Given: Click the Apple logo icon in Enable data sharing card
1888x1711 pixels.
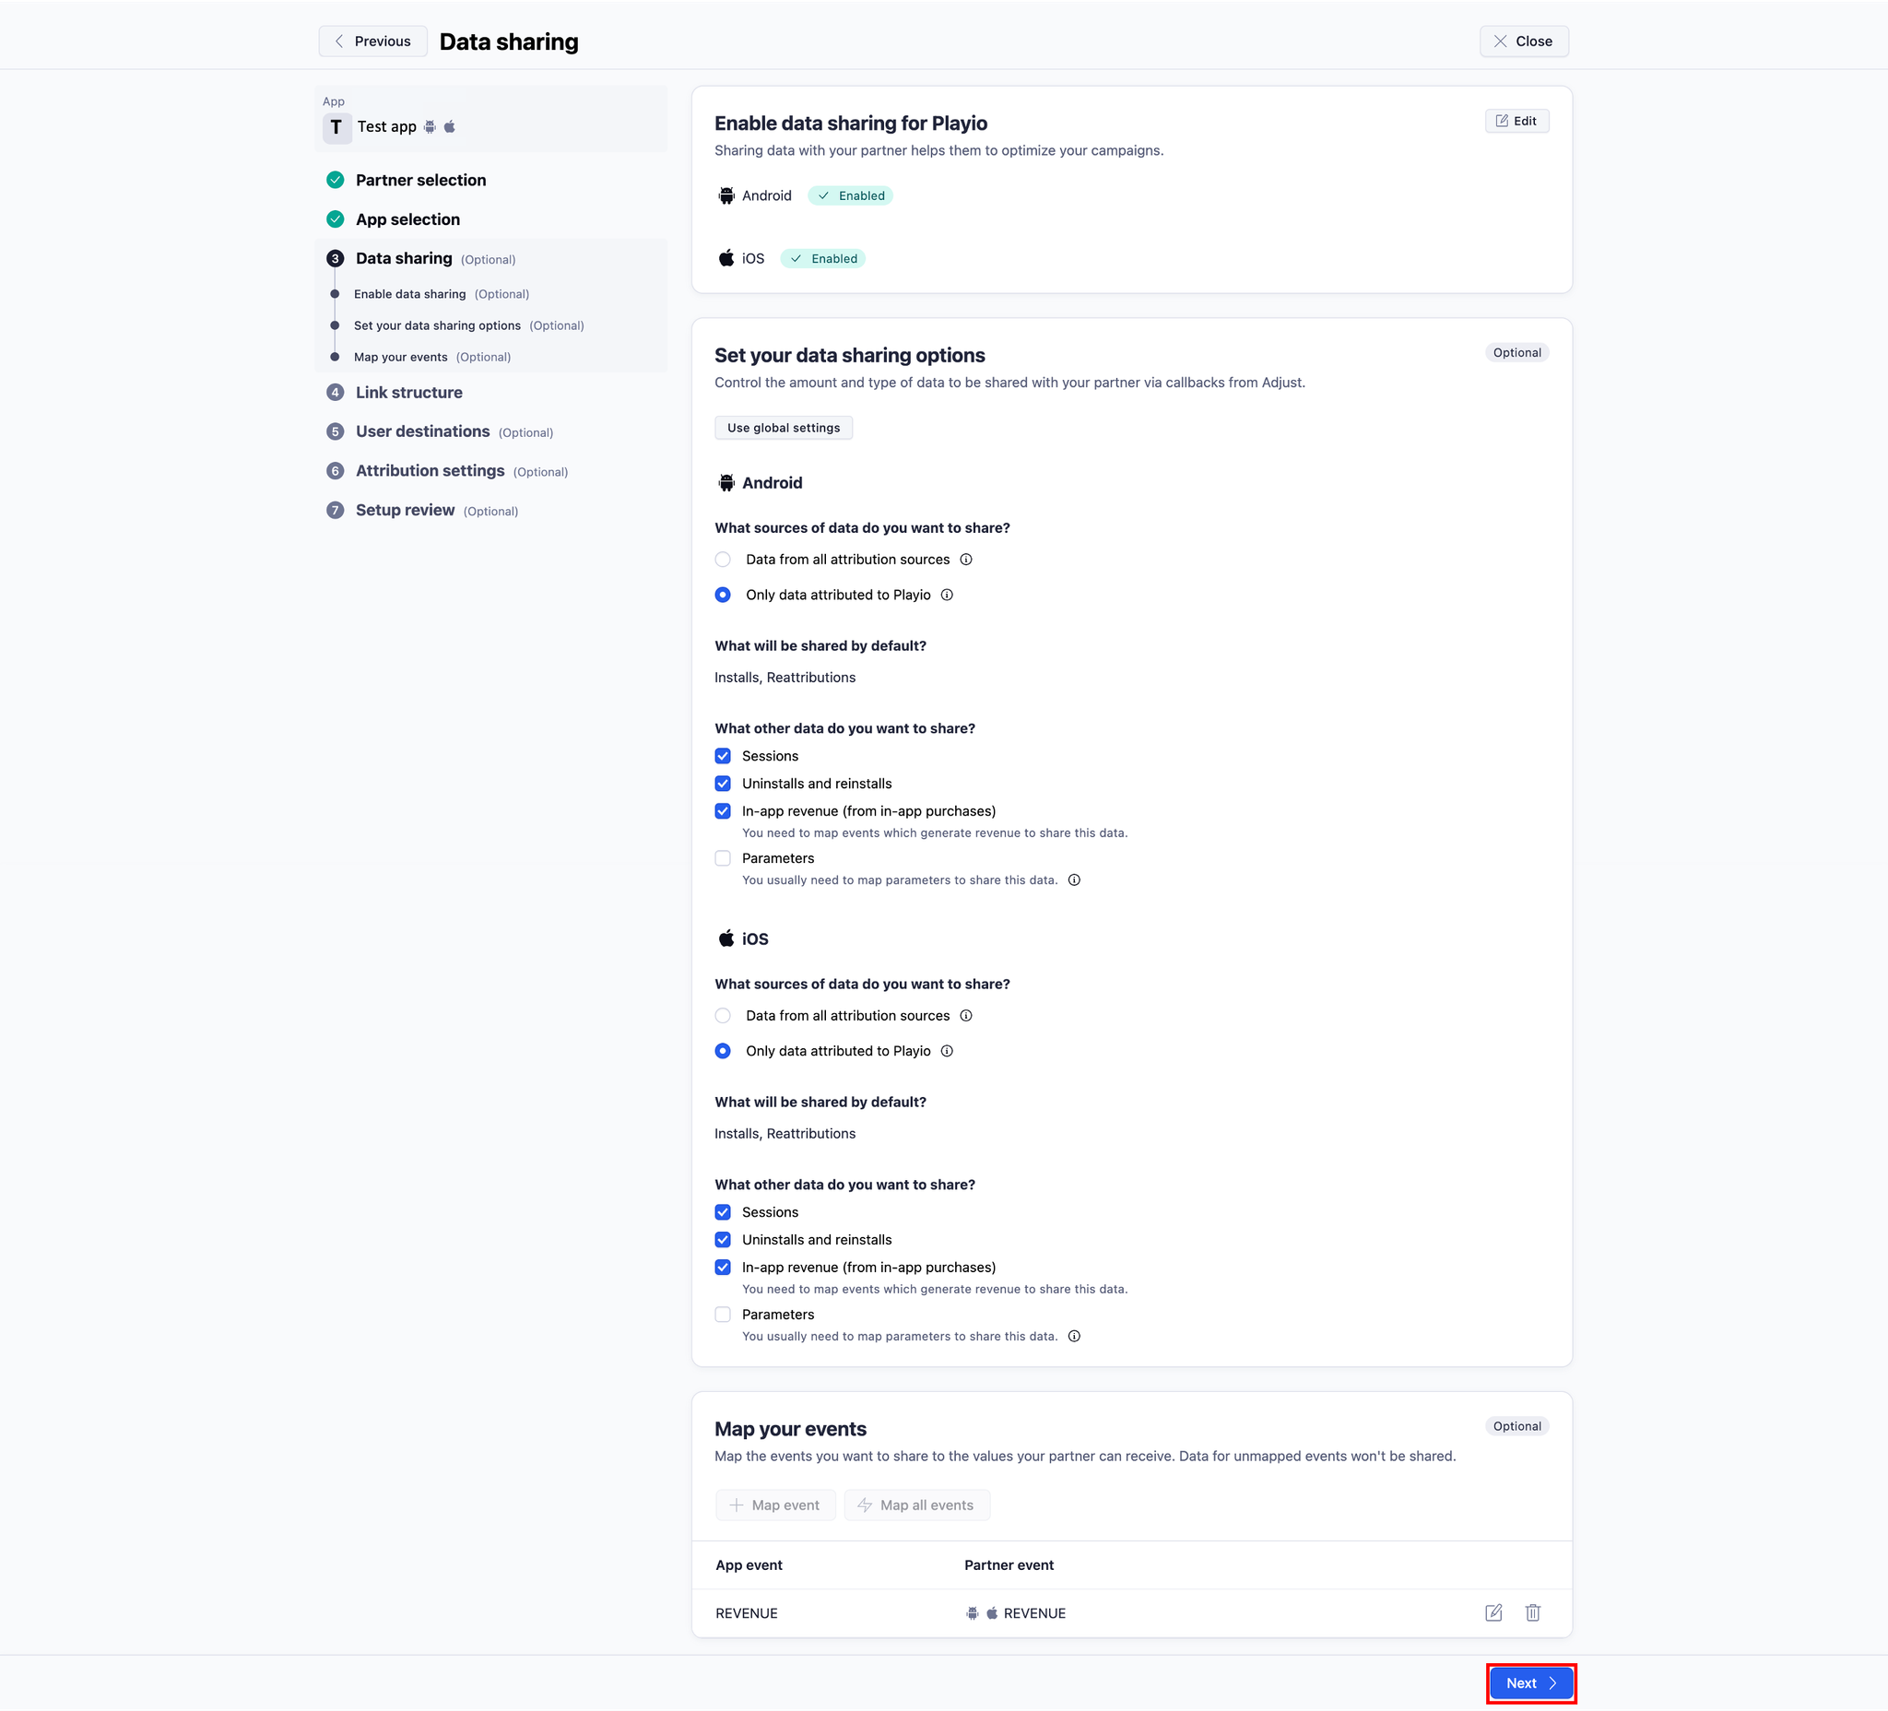Looking at the screenshot, I should (x=726, y=258).
